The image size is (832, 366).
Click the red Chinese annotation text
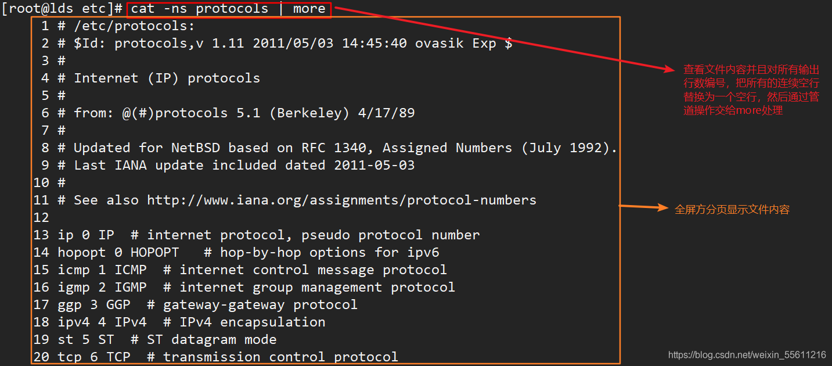[x=751, y=90]
